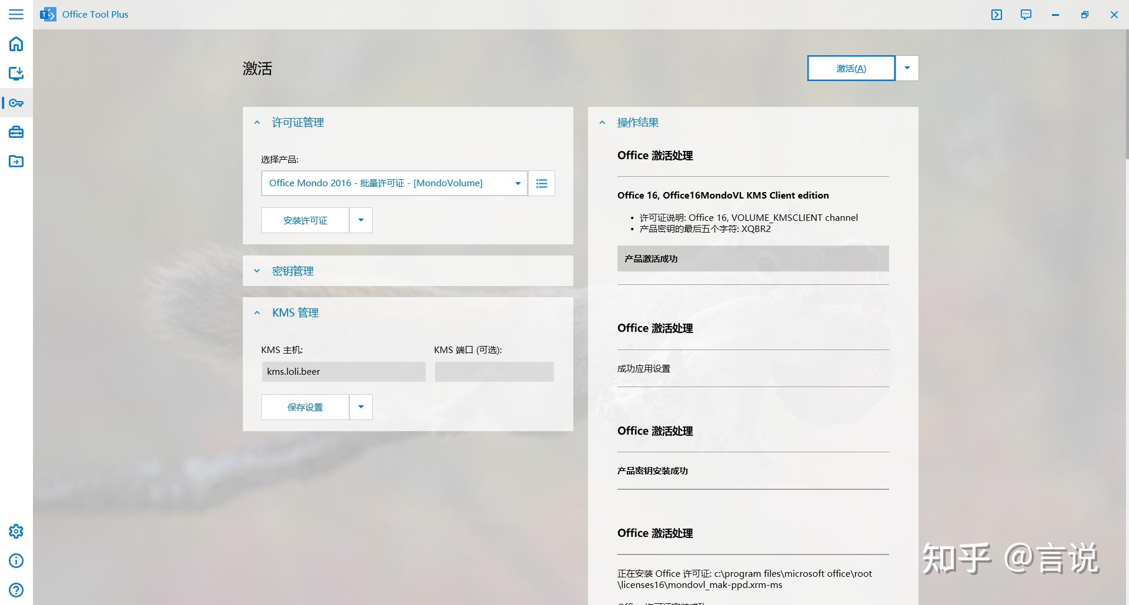Viewport: 1129px width, 605px height.
Task: Open the feedback chat icon in title bar
Action: click(1026, 15)
